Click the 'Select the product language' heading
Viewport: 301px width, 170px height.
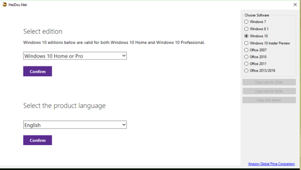[x=64, y=106]
